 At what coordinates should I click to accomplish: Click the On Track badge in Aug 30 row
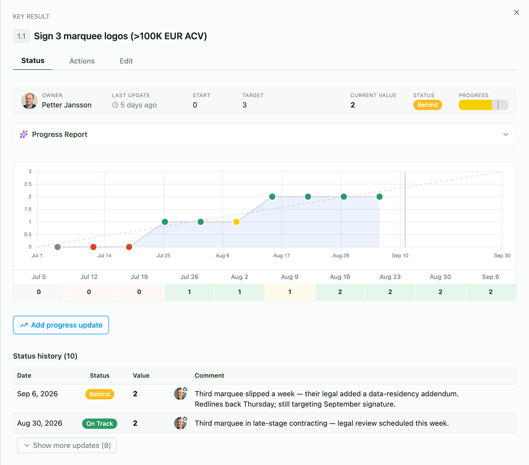(100, 424)
